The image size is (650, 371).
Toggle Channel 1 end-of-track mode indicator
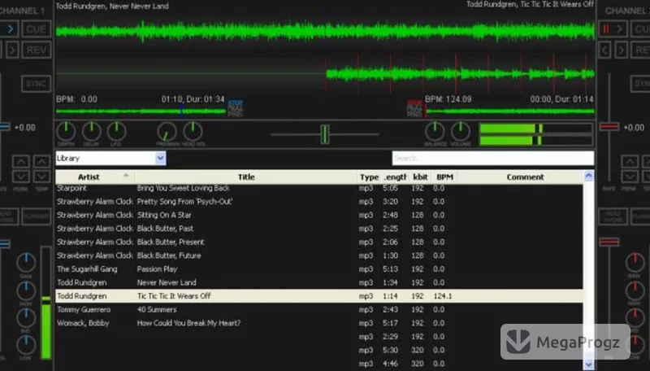pyautogui.click(x=236, y=108)
